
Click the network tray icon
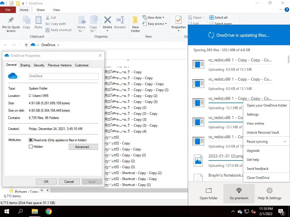point(247,211)
